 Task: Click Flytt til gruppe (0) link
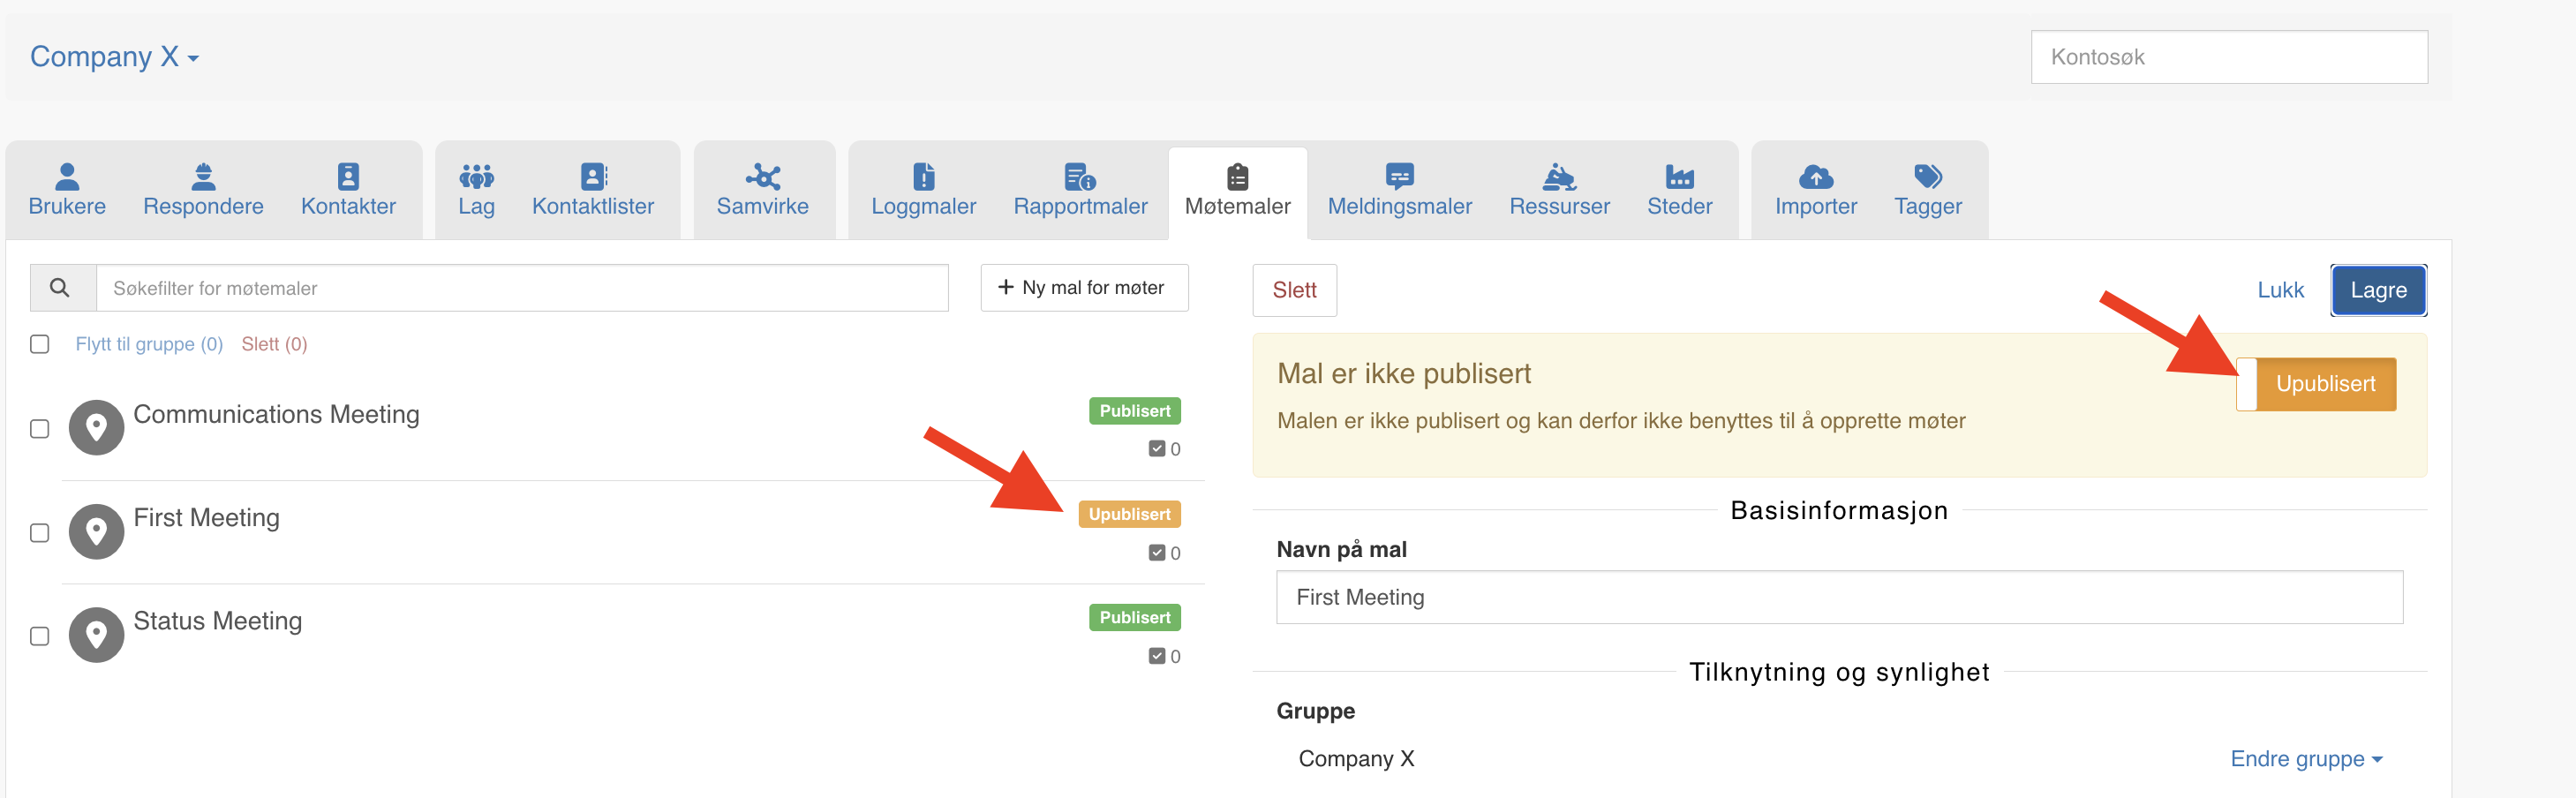(149, 344)
